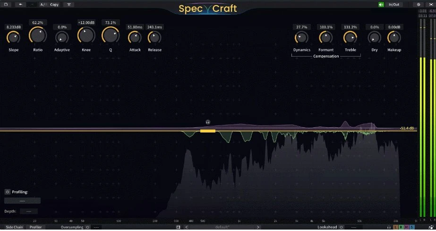Toggle the Lookahead power button
Viewport: 436px width, 231px height.
coord(341,227)
